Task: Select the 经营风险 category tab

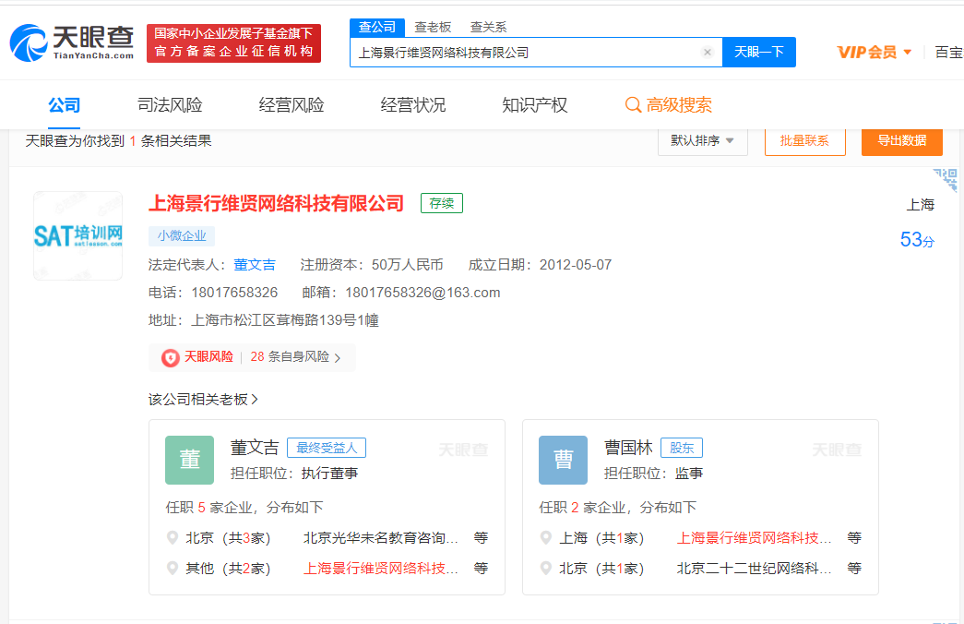Action: click(x=292, y=105)
